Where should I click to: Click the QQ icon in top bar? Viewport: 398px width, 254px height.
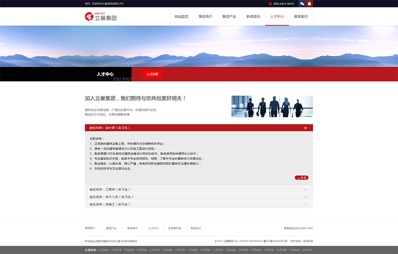[309, 3]
